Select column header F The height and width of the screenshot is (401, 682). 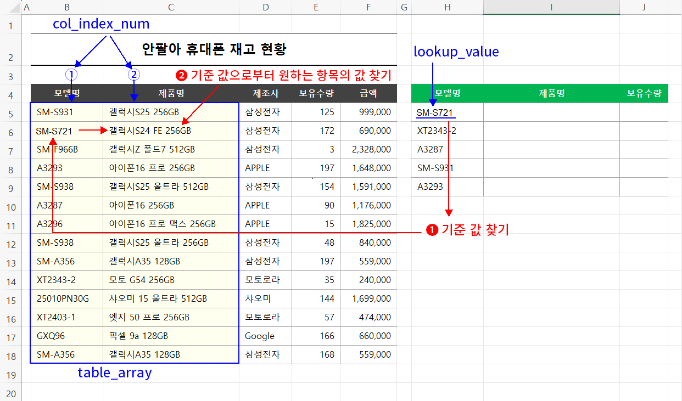click(x=368, y=7)
